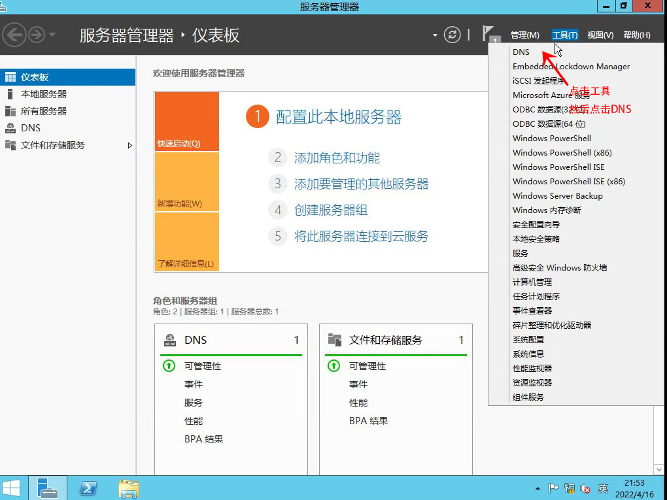Click the scrollbar down arrow
The image size is (667, 500).
pyautogui.click(x=659, y=470)
